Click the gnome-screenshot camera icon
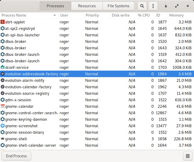Viewport: 194px width, 162px height. point(3,126)
